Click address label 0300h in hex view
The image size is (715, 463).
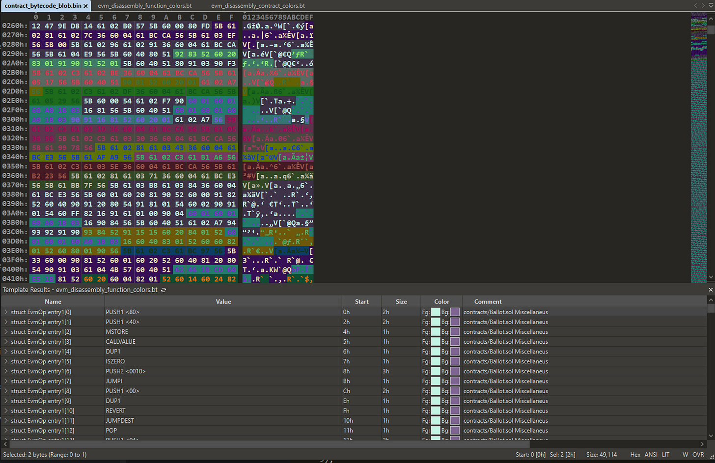[14, 119]
